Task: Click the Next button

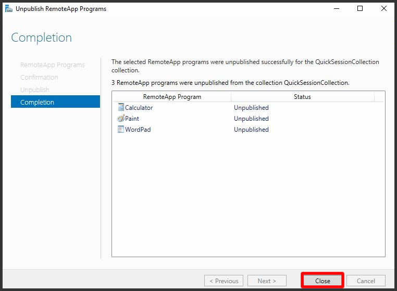Action: [267, 281]
